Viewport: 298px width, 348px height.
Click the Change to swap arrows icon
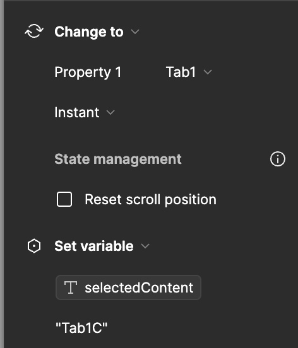(x=34, y=32)
